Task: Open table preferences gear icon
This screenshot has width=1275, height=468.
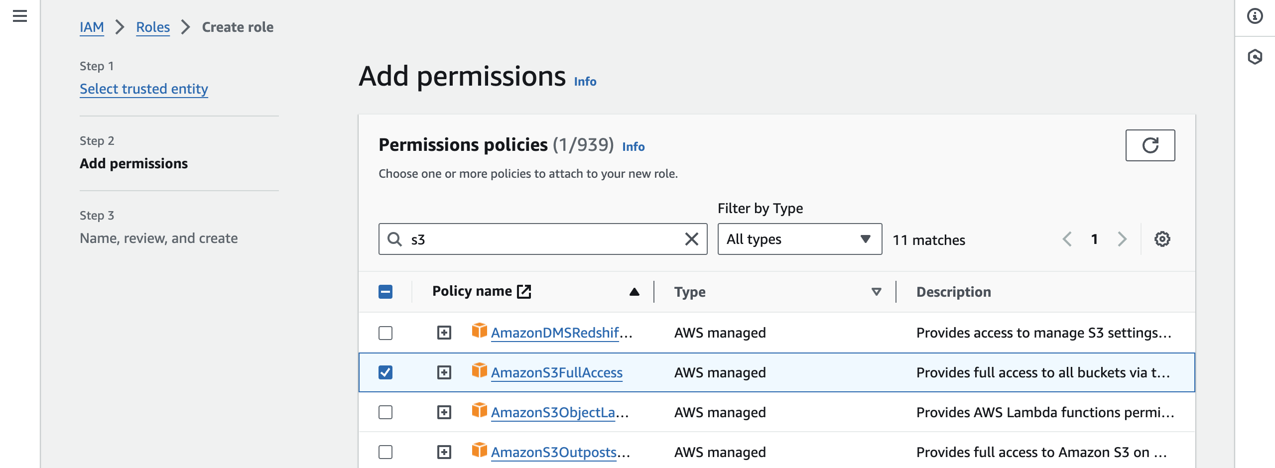Action: click(x=1162, y=239)
